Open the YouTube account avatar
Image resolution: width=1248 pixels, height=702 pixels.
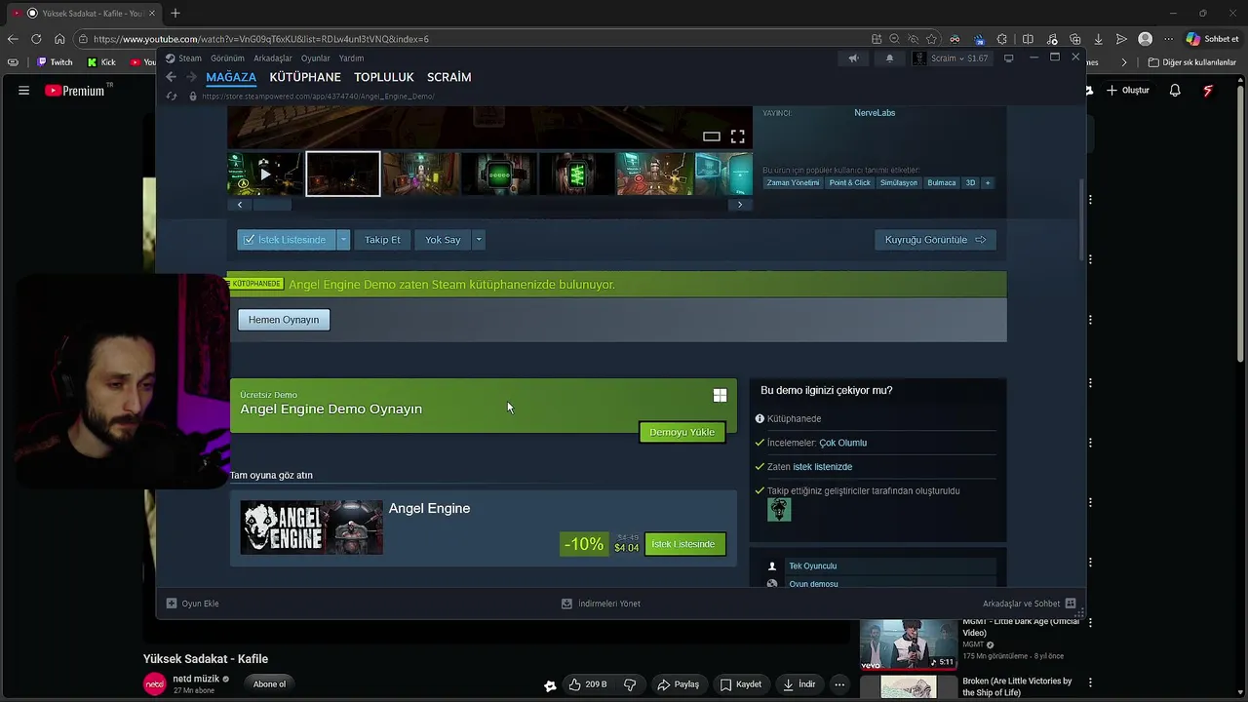tap(1208, 91)
